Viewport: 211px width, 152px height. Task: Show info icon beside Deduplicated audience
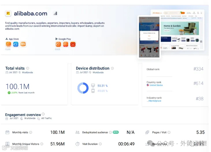point(110,132)
